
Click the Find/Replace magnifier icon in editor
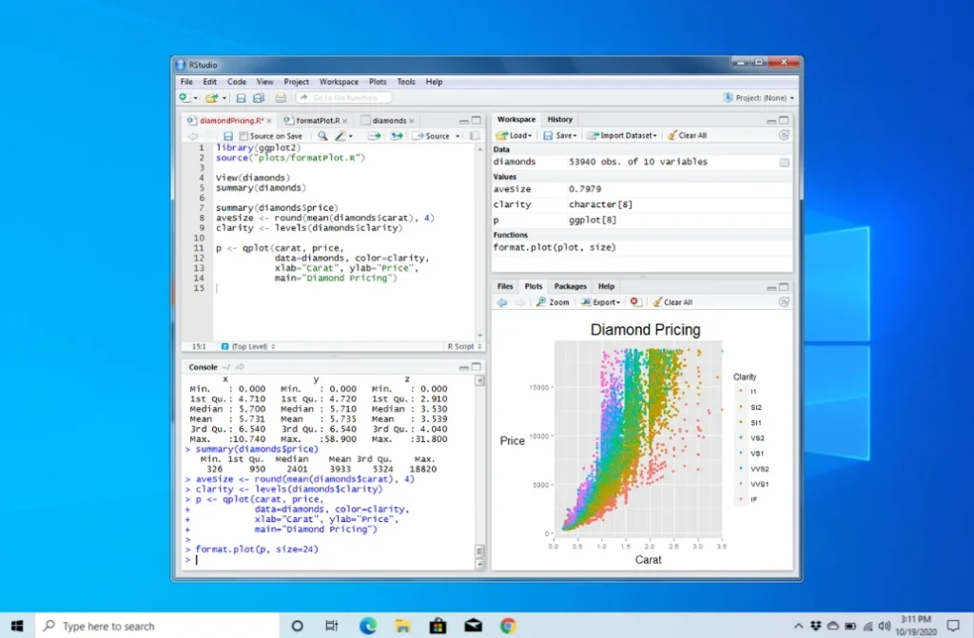pos(322,136)
